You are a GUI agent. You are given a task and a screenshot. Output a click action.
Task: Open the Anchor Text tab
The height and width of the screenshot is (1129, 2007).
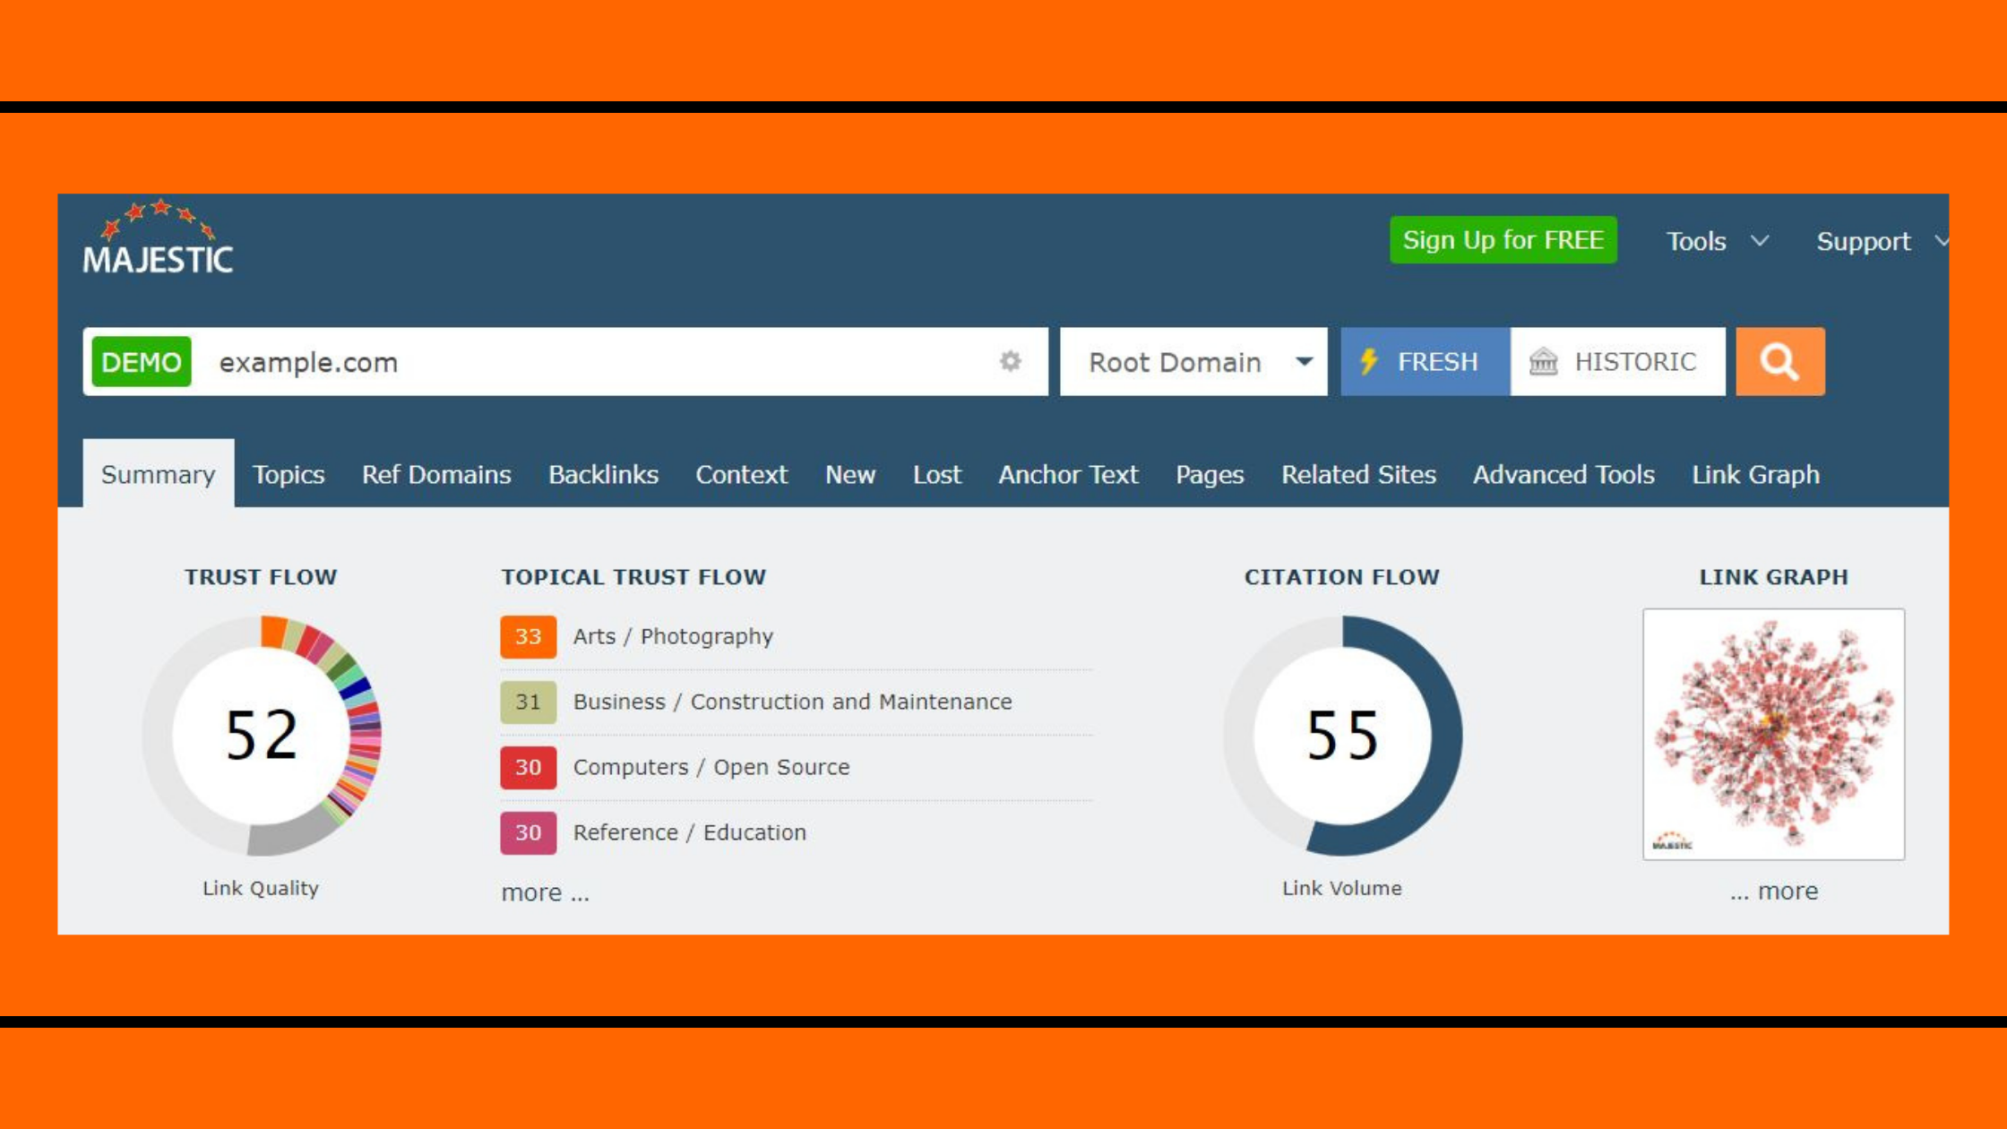1068,474
